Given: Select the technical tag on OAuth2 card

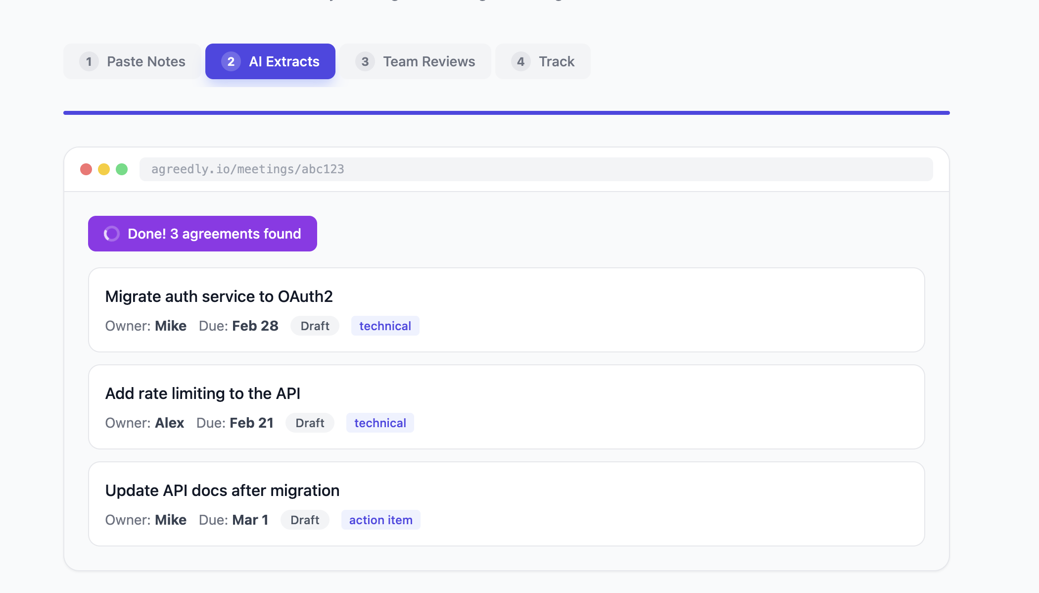Looking at the screenshot, I should click(x=385, y=326).
